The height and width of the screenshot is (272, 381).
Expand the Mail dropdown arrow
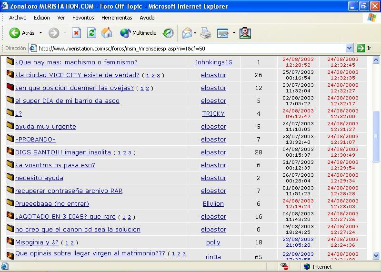(195, 32)
